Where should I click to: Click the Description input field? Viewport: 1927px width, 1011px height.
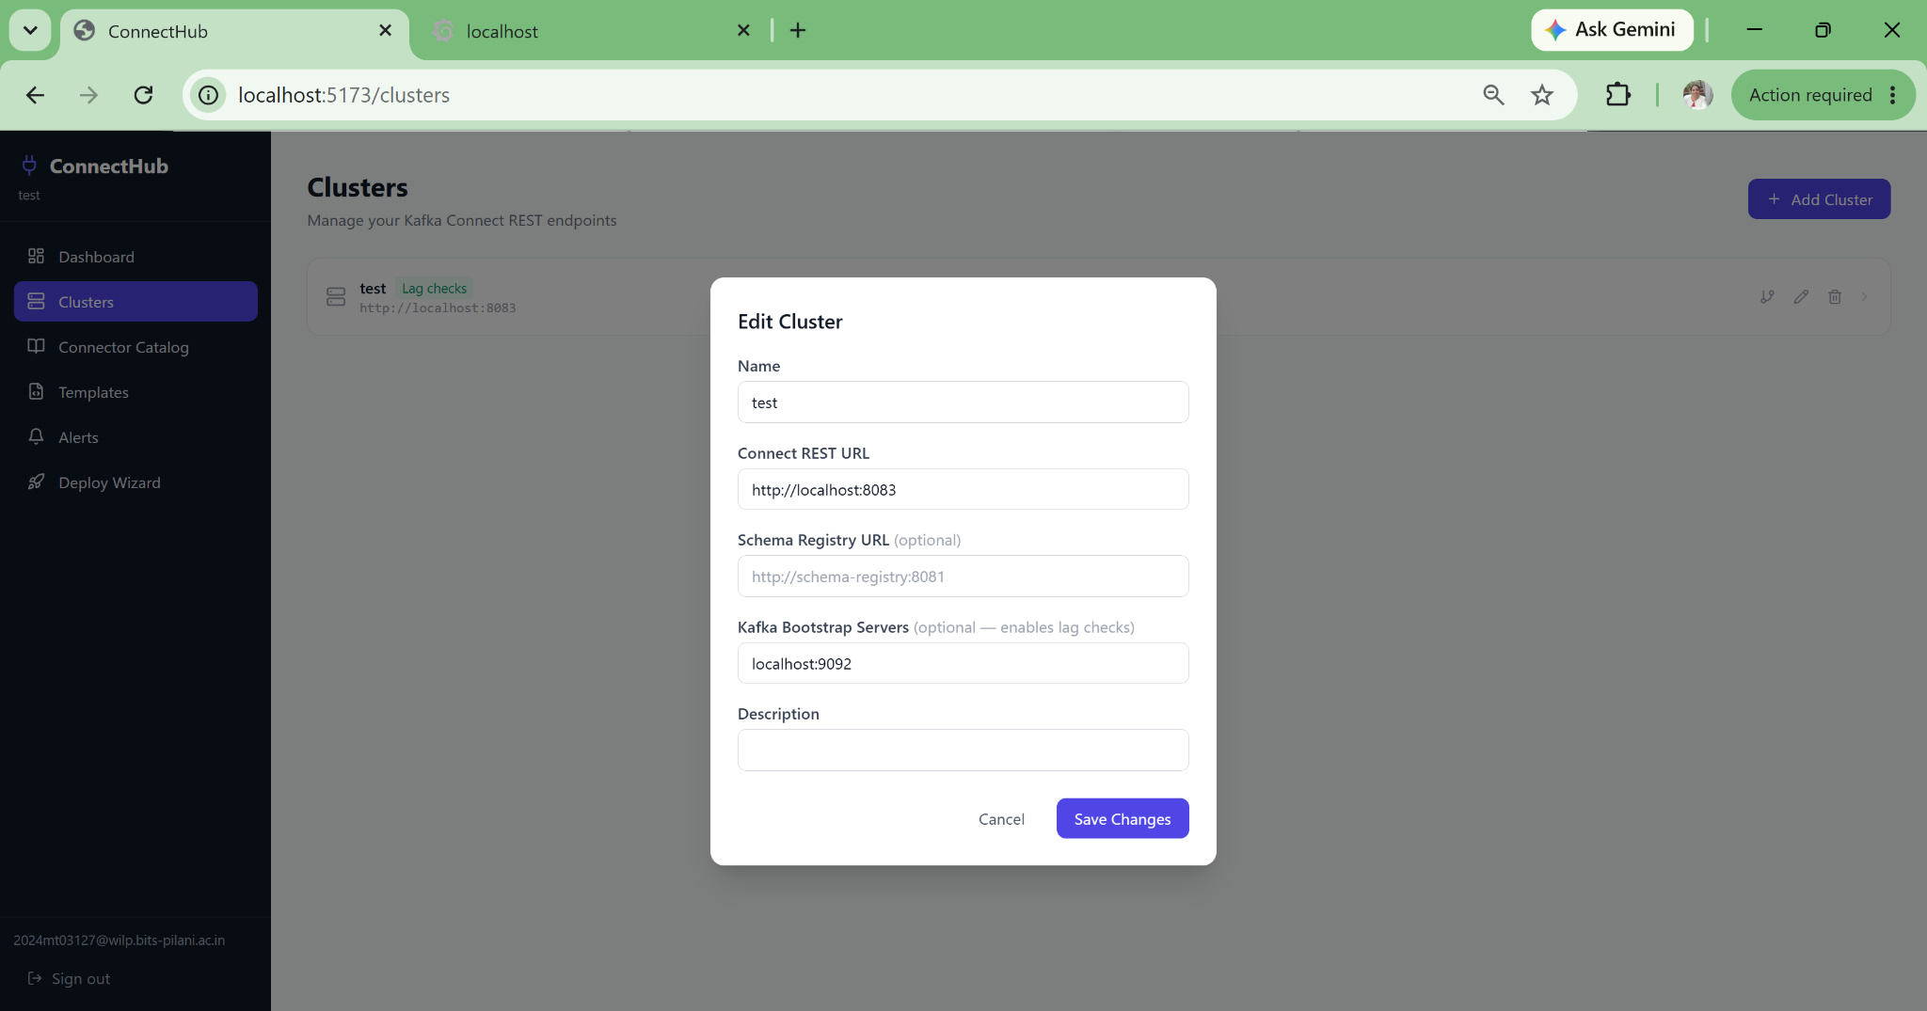tap(963, 750)
